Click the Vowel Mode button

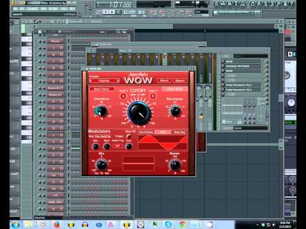pyautogui.click(x=175, y=89)
